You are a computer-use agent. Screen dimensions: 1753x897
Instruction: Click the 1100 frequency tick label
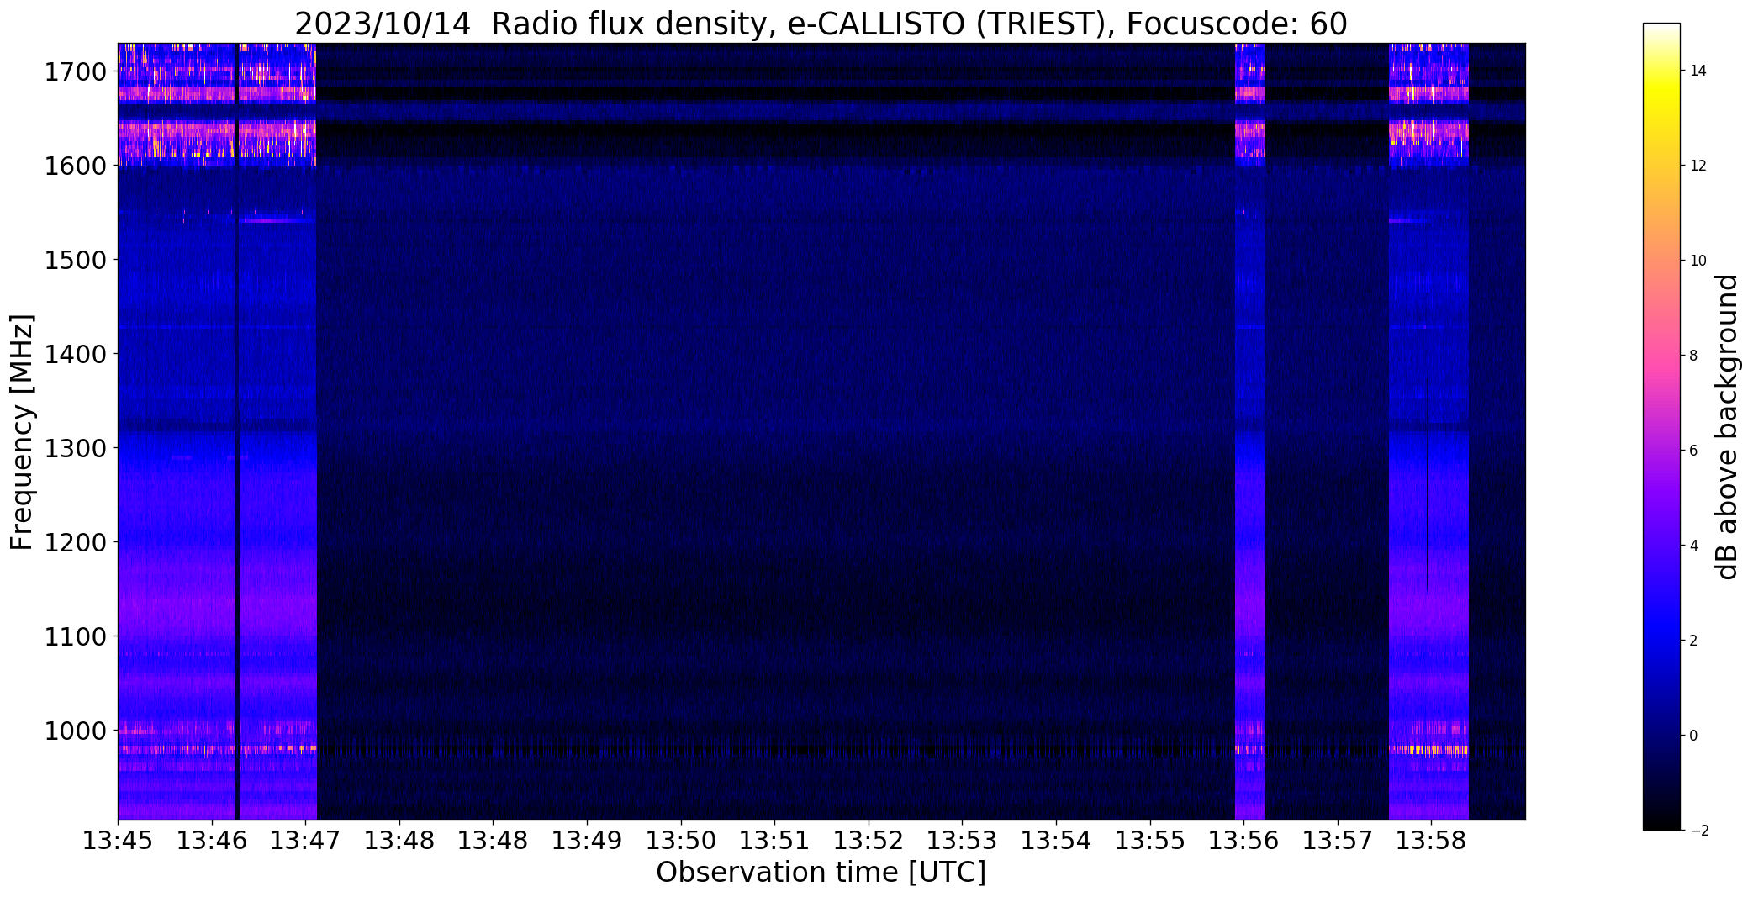point(76,637)
